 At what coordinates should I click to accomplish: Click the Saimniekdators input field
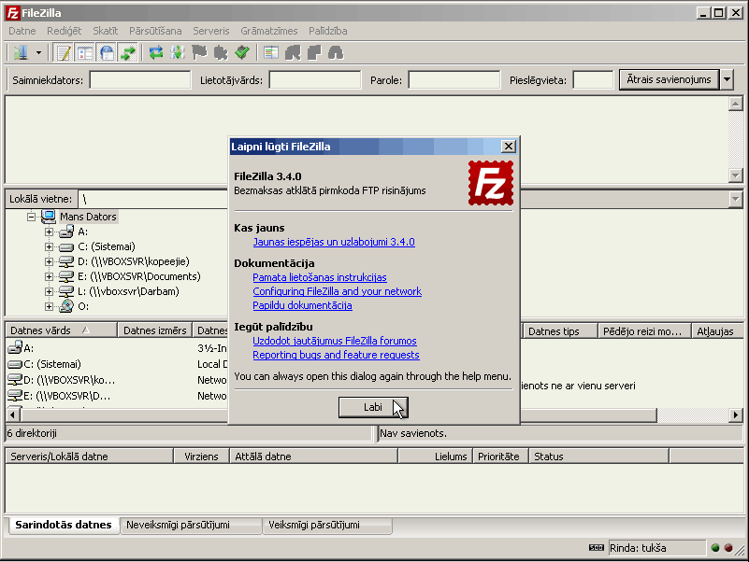pos(140,79)
